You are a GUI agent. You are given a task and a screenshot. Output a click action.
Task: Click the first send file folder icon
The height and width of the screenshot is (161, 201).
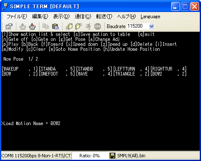(x=69, y=26)
